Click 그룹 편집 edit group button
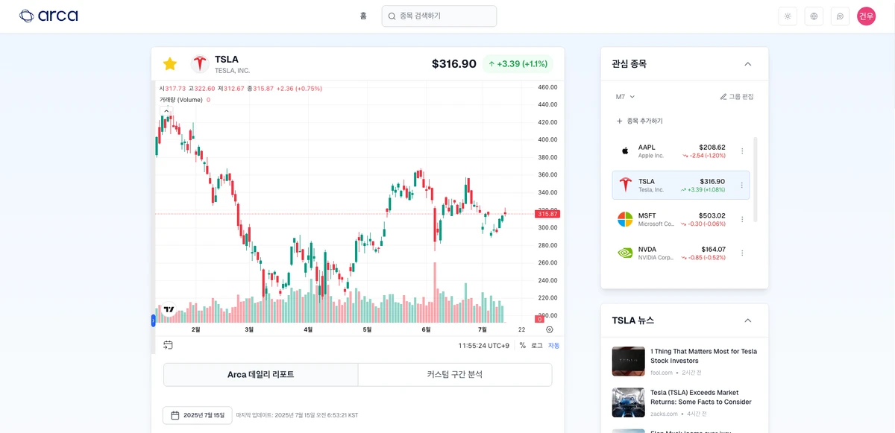Image resolution: width=895 pixels, height=433 pixels. (x=737, y=97)
